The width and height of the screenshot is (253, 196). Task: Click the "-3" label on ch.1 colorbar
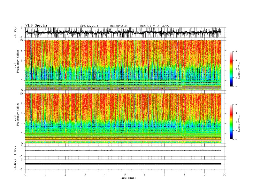point(236,52)
